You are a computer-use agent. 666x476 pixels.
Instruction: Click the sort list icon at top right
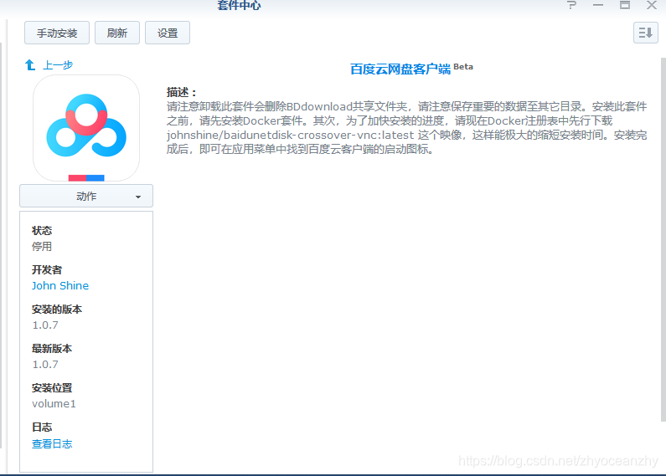pyautogui.click(x=646, y=33)
